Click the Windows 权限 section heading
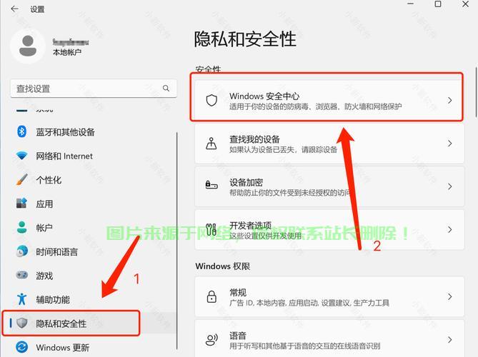 tap(223, 266)
